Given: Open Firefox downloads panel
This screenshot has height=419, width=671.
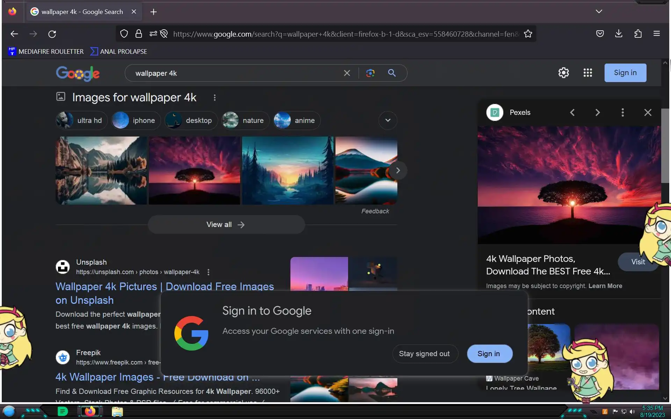Looking at the screenshot, I should coord(619,34).
